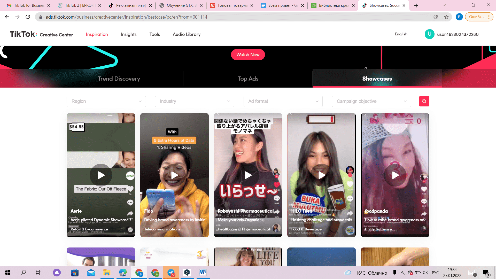The width and height of the screenshot is (496, 279).
Task: Open Microsoft Word from the taskbar
Action: click(x=203, y=273)
